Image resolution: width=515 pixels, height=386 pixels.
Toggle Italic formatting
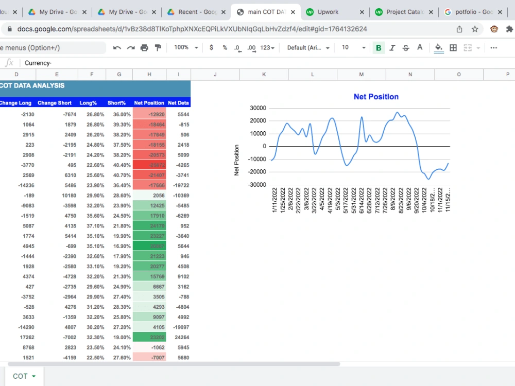coord(392,47)
